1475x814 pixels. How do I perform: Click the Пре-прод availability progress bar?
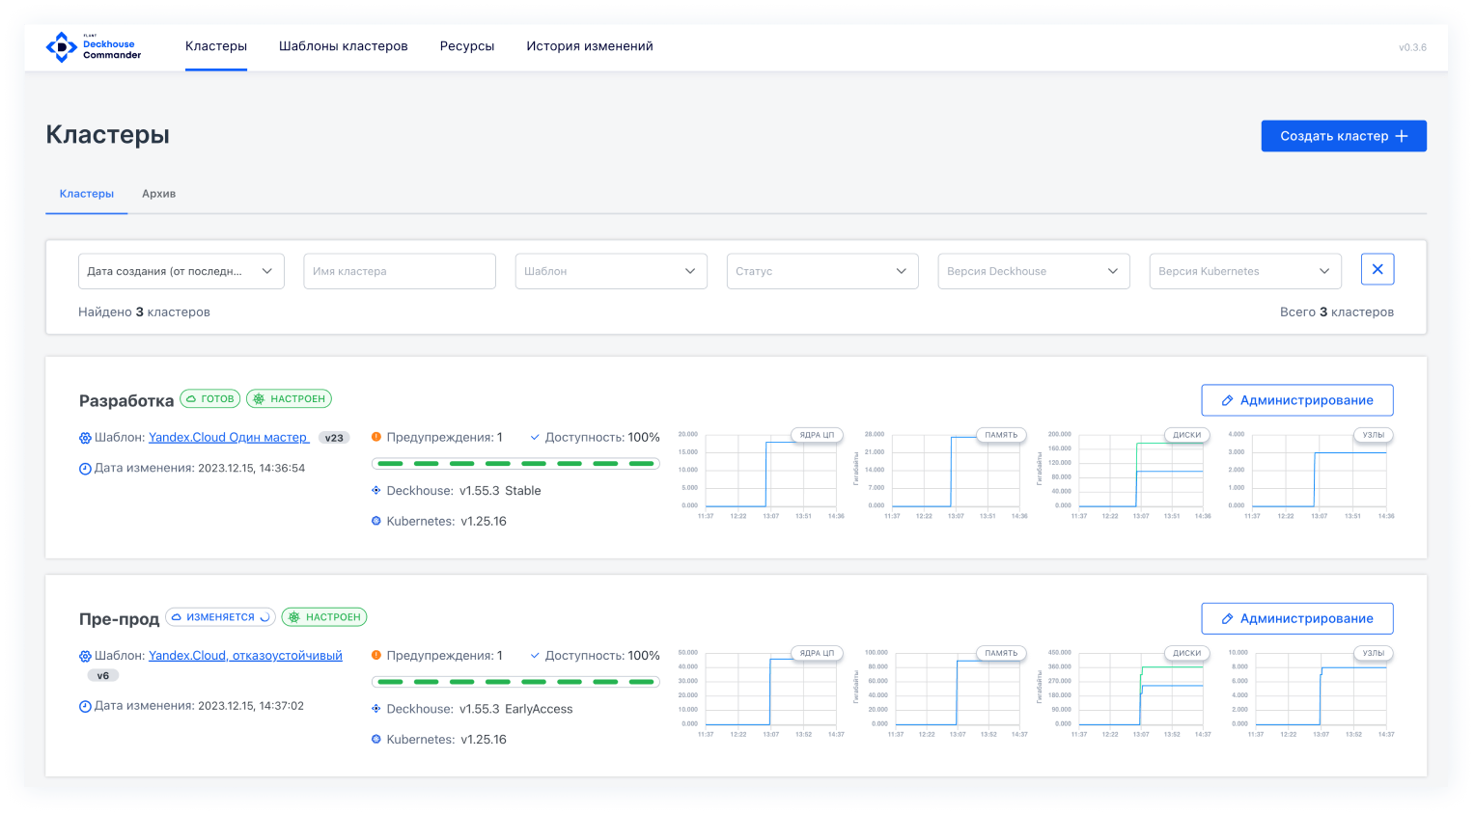515,682
